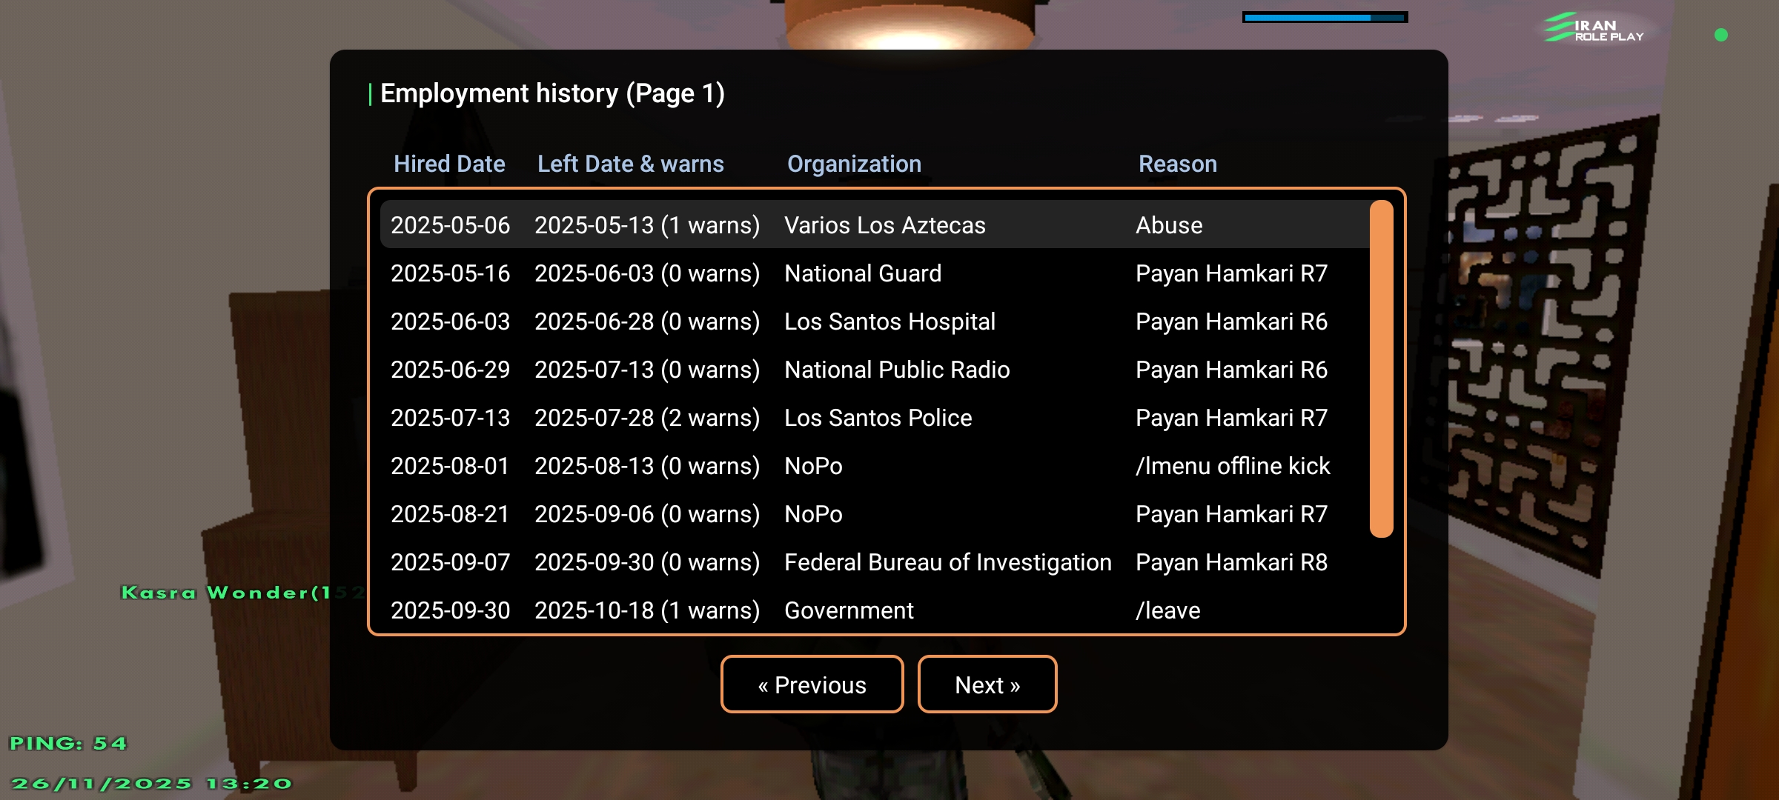This screenshot has height=800, width=1779.
Task: Select the Government /leave row
Action: [848, 610]
